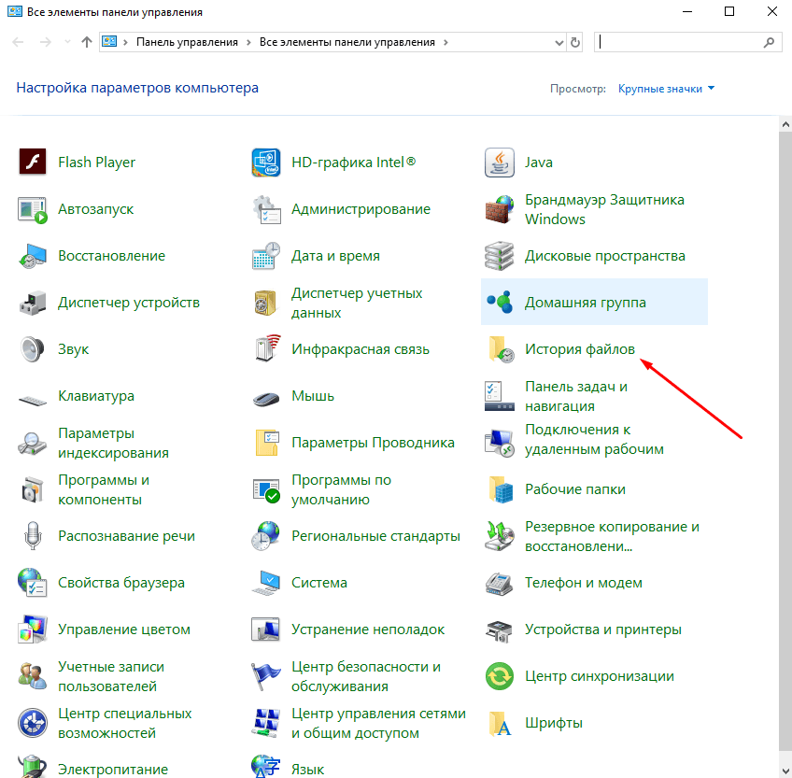Open HD-графика Intel icon
Viewport: 792px width, 778px height.
(265, 163)
